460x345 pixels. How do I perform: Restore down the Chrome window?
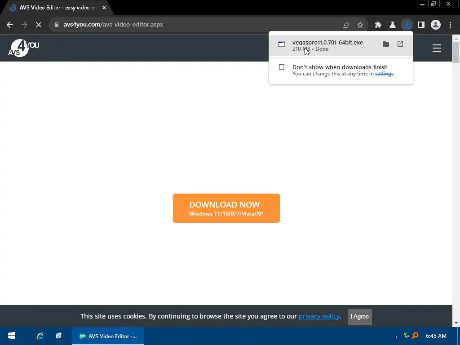pos(433,4)
